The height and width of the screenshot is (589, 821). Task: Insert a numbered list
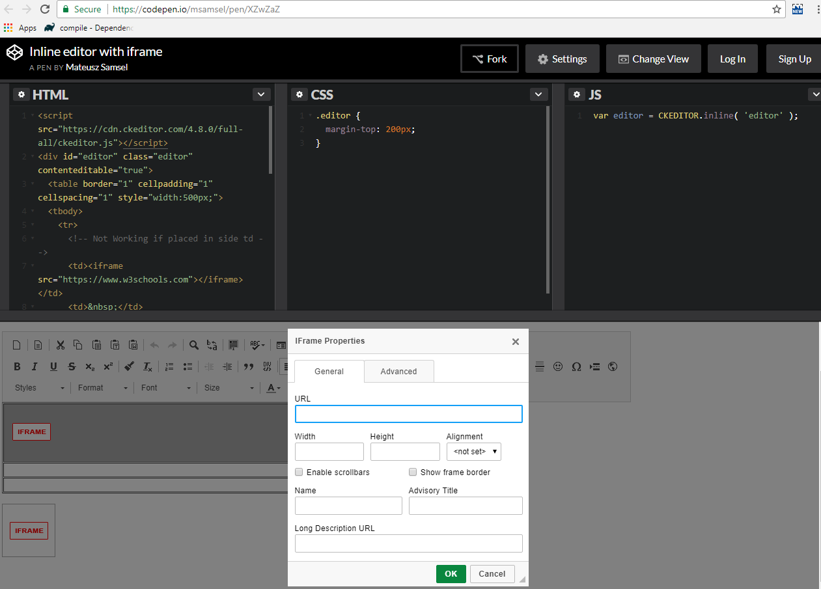(169, 366)
